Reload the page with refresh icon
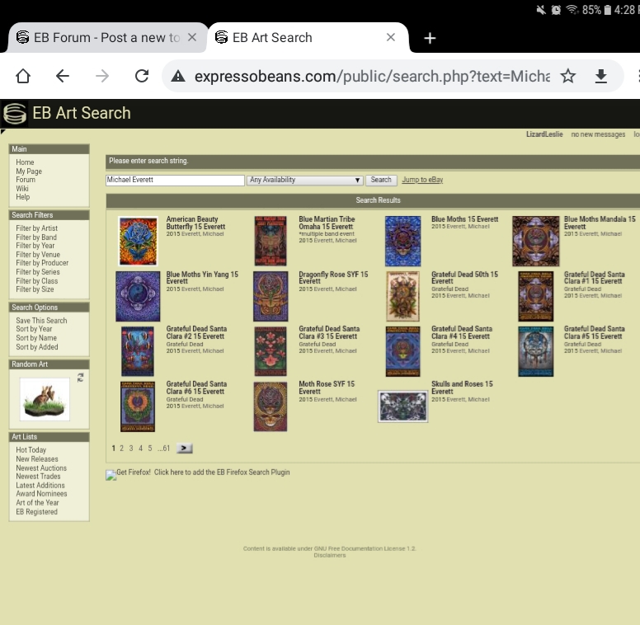This screenshot has height=625, width=640. pos(142,76)
